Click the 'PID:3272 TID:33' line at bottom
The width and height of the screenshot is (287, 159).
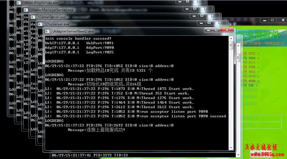[x=90, y=155]
